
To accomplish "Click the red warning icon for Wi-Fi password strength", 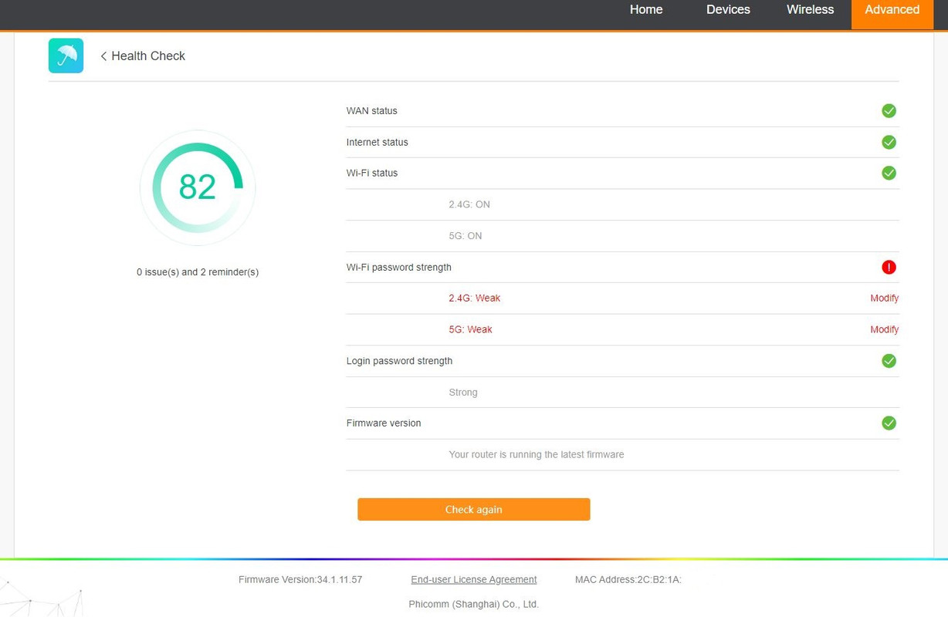I will (889, 267).
